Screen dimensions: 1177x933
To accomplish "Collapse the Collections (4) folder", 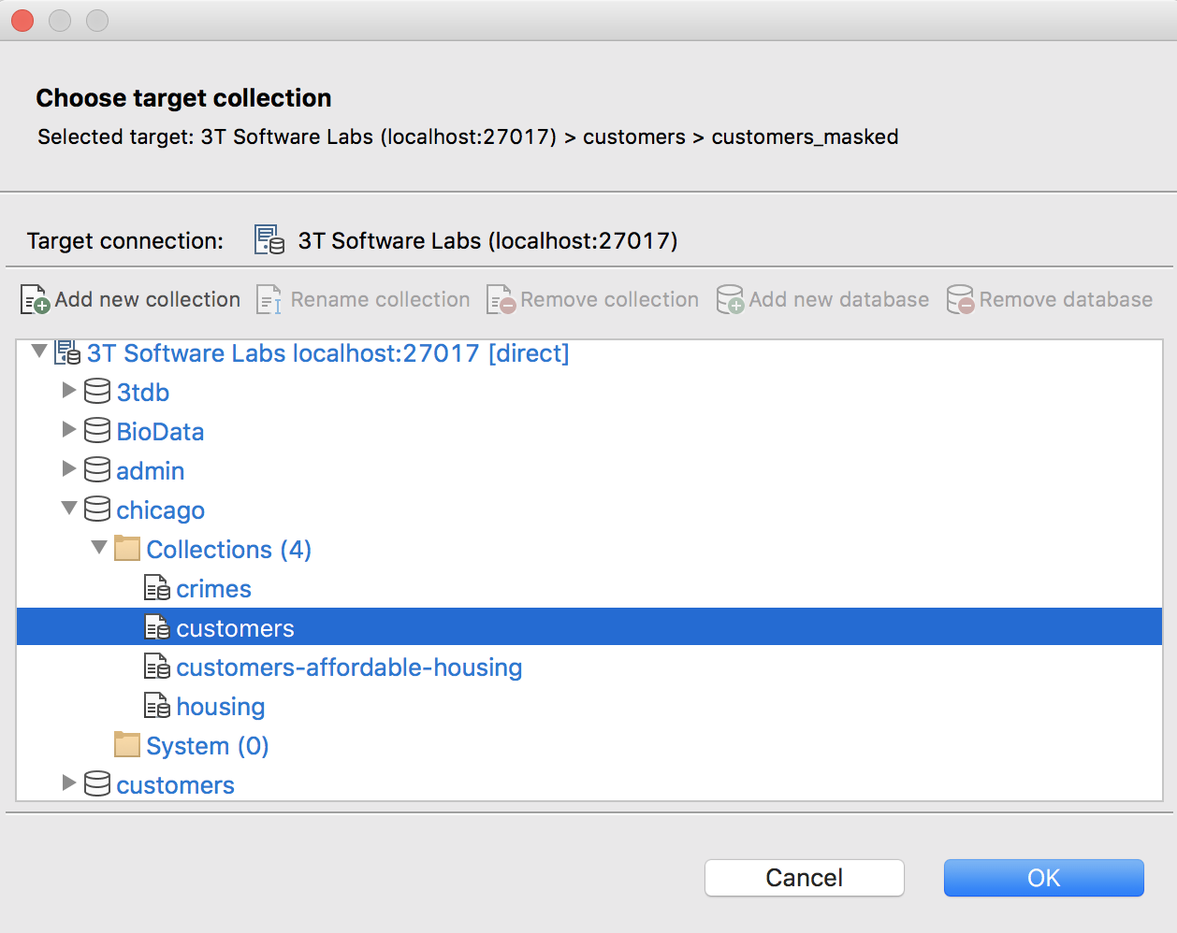I will (99, 548).
